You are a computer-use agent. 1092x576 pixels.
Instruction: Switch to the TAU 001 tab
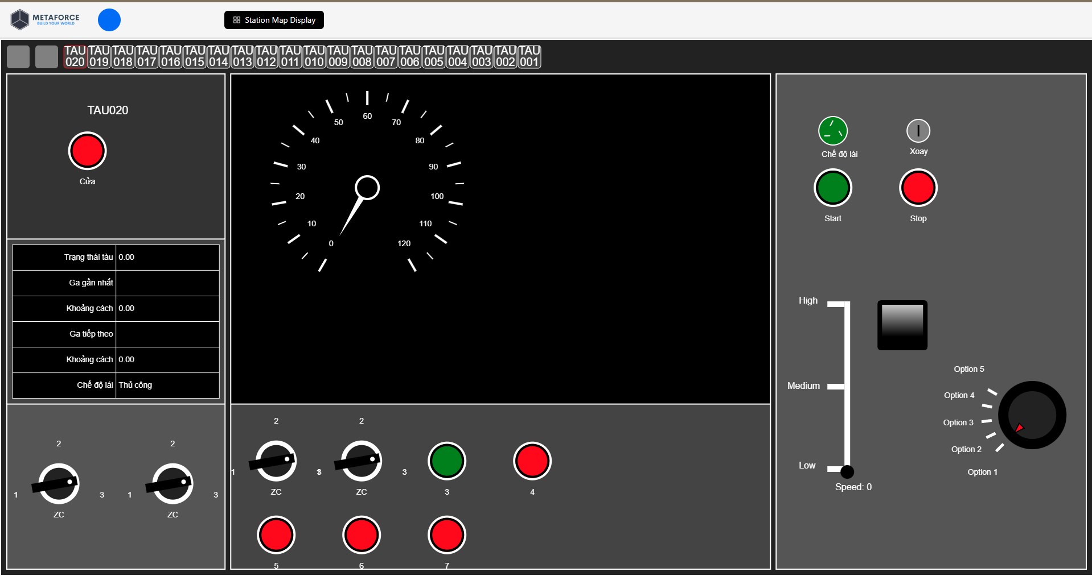tap(529, 57)
